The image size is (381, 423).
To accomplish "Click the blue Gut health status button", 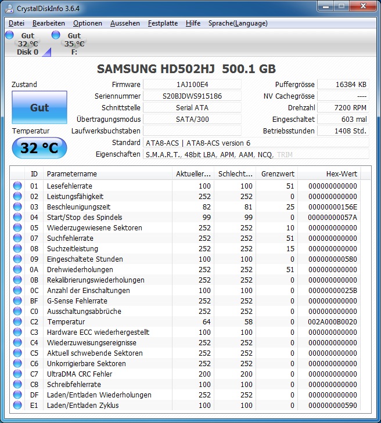I will pyautogui.click(x=39, y=107).
